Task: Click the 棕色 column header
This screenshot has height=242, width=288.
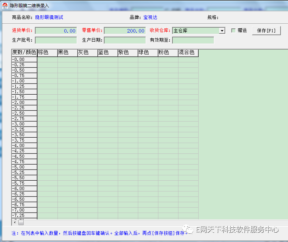Action: pyautogui.click(x=47, y=53)
